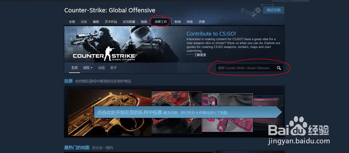Open the 艺术作品 artwork tab
Viewport: 349px width, 153px height.
click(111, 22)
